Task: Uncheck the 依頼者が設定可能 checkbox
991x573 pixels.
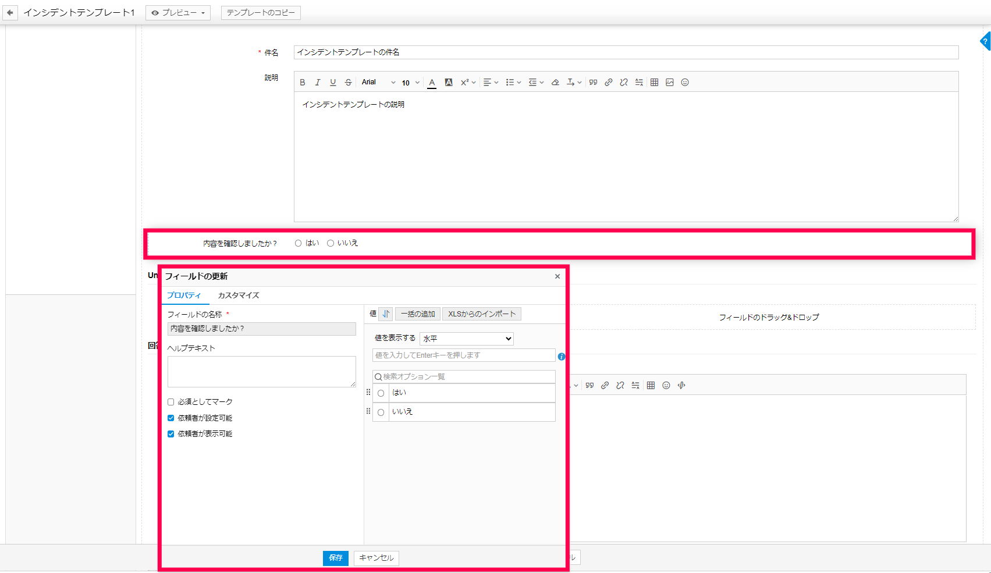Action: [x=171, y=418]
